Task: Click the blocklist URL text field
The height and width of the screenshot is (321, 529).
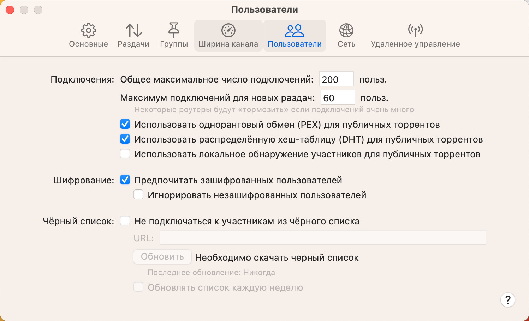Action: point(323,238)
